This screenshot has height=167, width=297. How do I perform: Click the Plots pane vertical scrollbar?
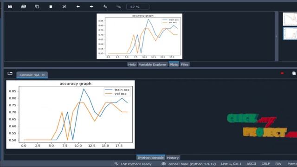tap(277, 36)
